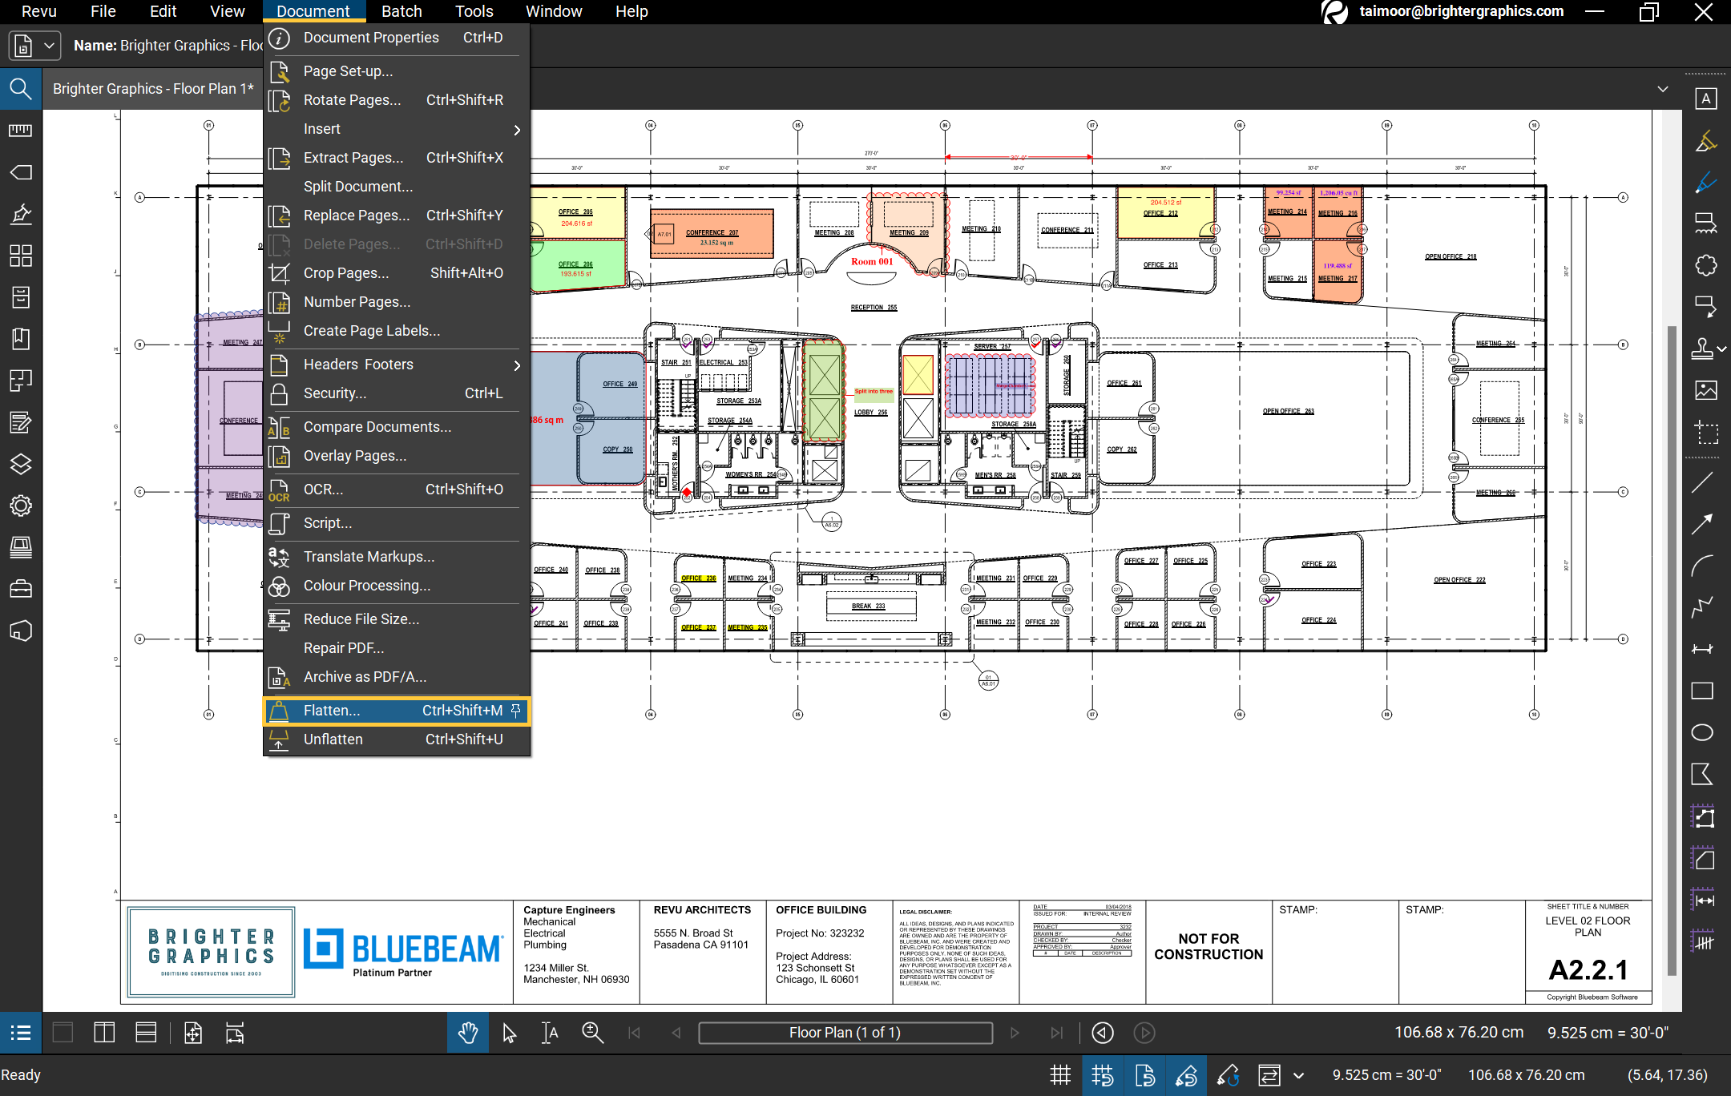Toggle Reuse Markup tool in status bar
Image resolution: width=1731 pixels, height=1096 pixels.
tap(1228, 1075)
